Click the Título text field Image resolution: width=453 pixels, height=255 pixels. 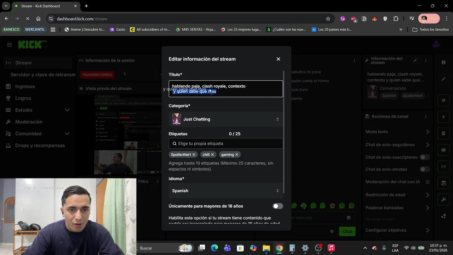[226, 89]
